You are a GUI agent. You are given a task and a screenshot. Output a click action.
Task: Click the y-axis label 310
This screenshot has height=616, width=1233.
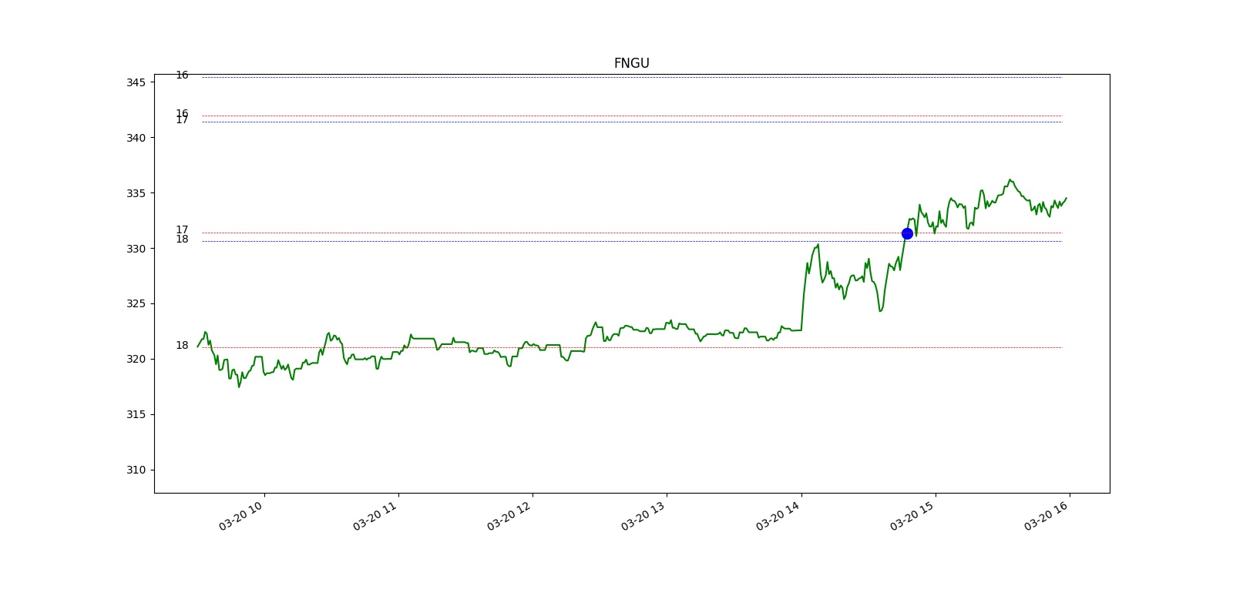coord(136,470)
